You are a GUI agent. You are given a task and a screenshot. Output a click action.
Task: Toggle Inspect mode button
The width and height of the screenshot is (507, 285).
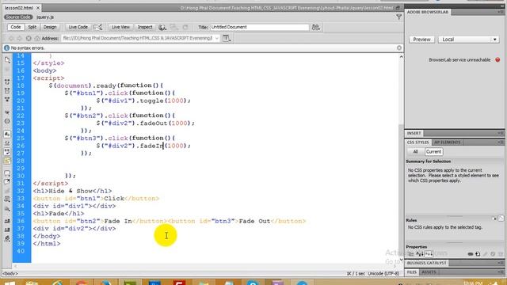click(145, 27)
